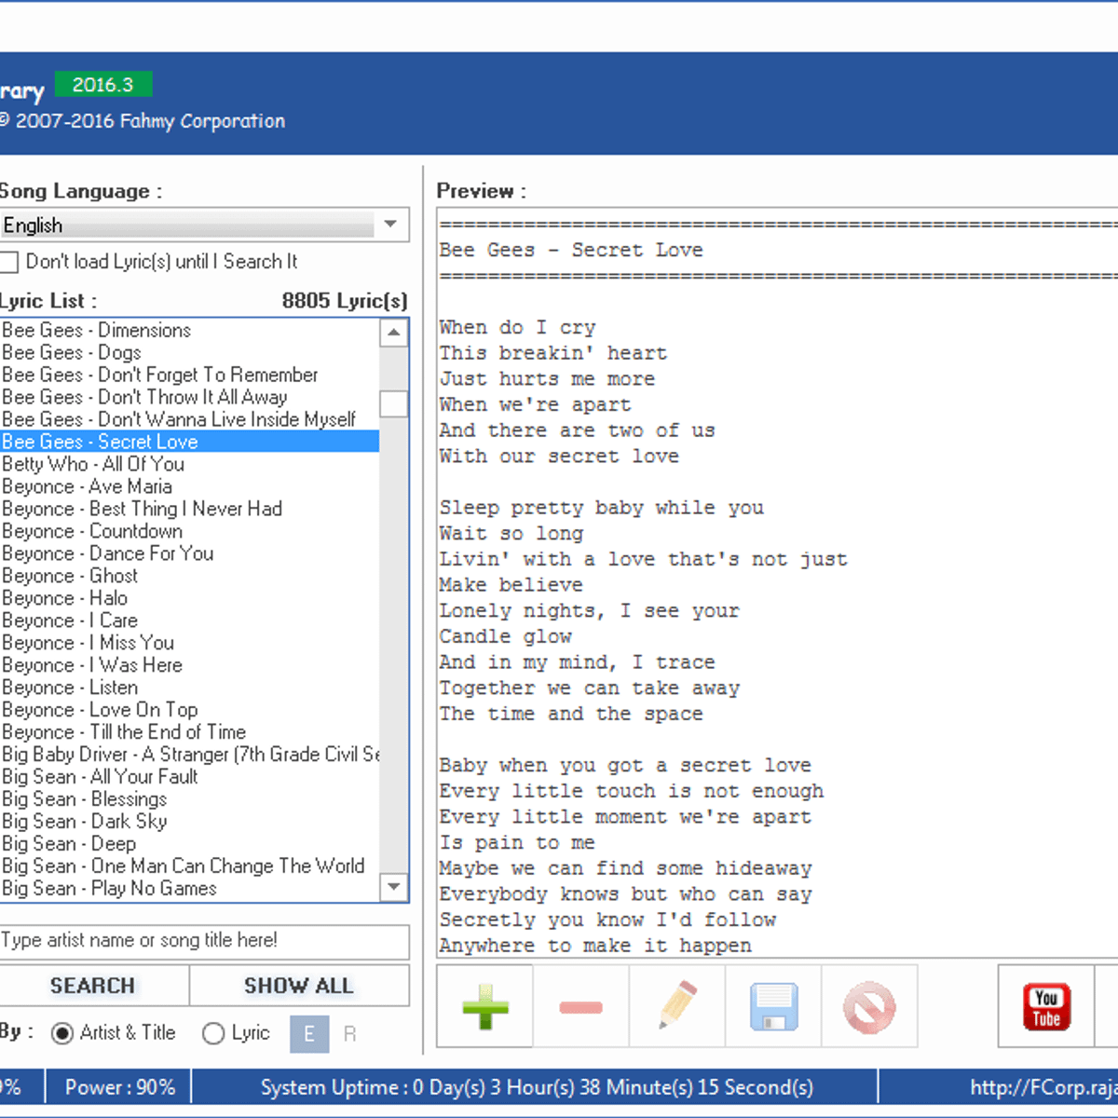Select 'Beyonce - Halo' in the list
The height and width of the screenshot is (1118, 1118).
[x=190, y=598]
